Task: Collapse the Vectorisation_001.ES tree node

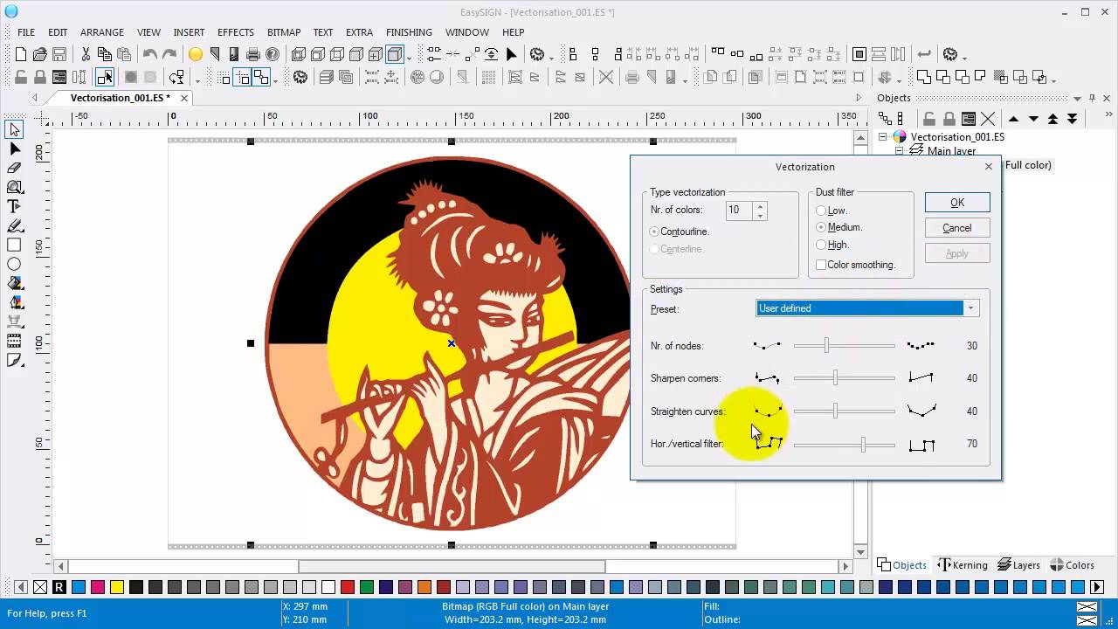Action: (x=883, y=137)
